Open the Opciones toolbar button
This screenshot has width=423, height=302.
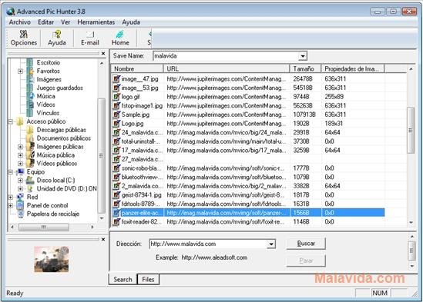(24, 38)
